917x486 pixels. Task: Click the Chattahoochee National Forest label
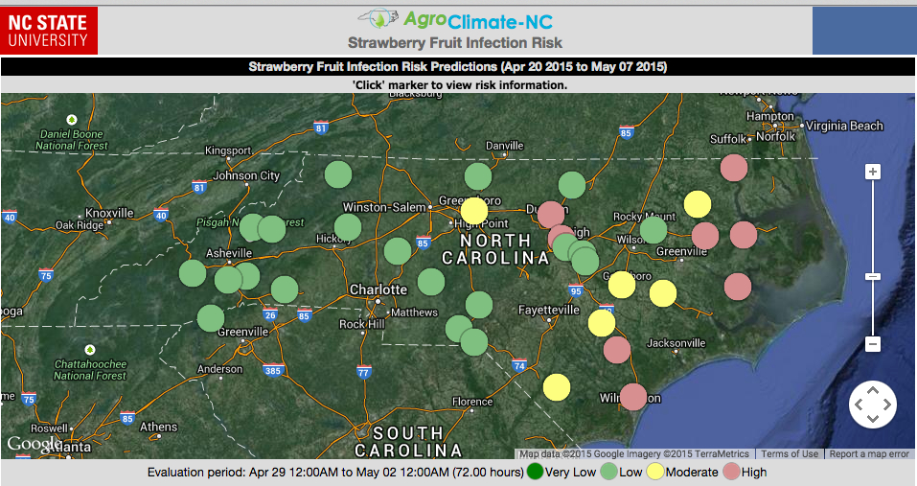90,370
